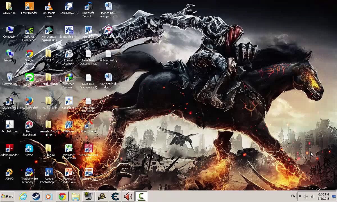Open Windows Media Player taskbar icon
This screenshot has height=202, width=337.
pyautogui.click(x=49, y=196)
